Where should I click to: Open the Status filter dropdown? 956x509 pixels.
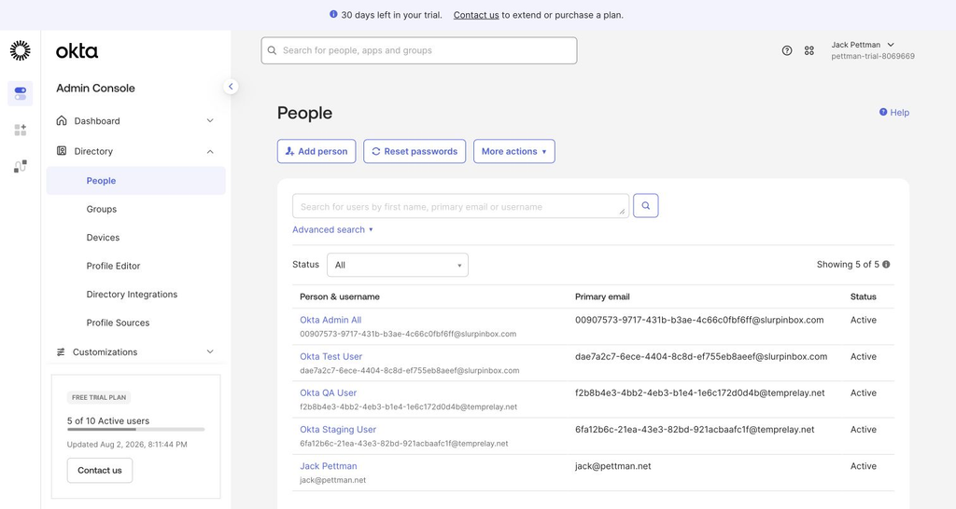(x=398, y=265)
